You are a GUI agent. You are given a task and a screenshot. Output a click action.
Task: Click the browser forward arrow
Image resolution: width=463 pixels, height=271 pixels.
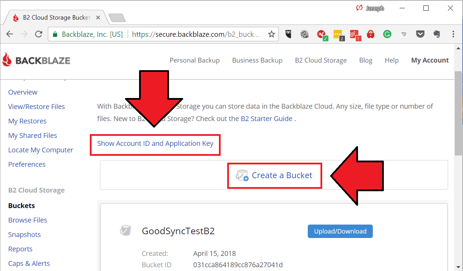click(x=24, y=34)
